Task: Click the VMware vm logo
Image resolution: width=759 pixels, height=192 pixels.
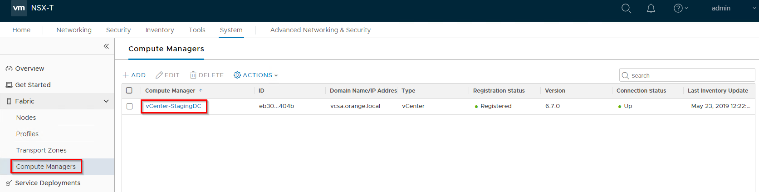Action: 19,8
